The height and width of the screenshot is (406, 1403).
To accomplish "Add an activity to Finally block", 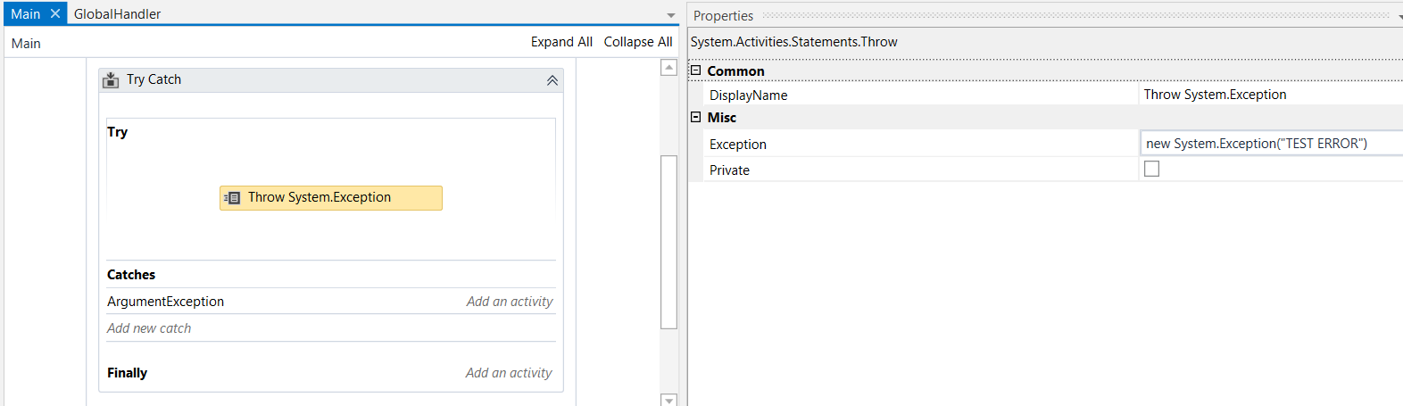I will 509,373.
